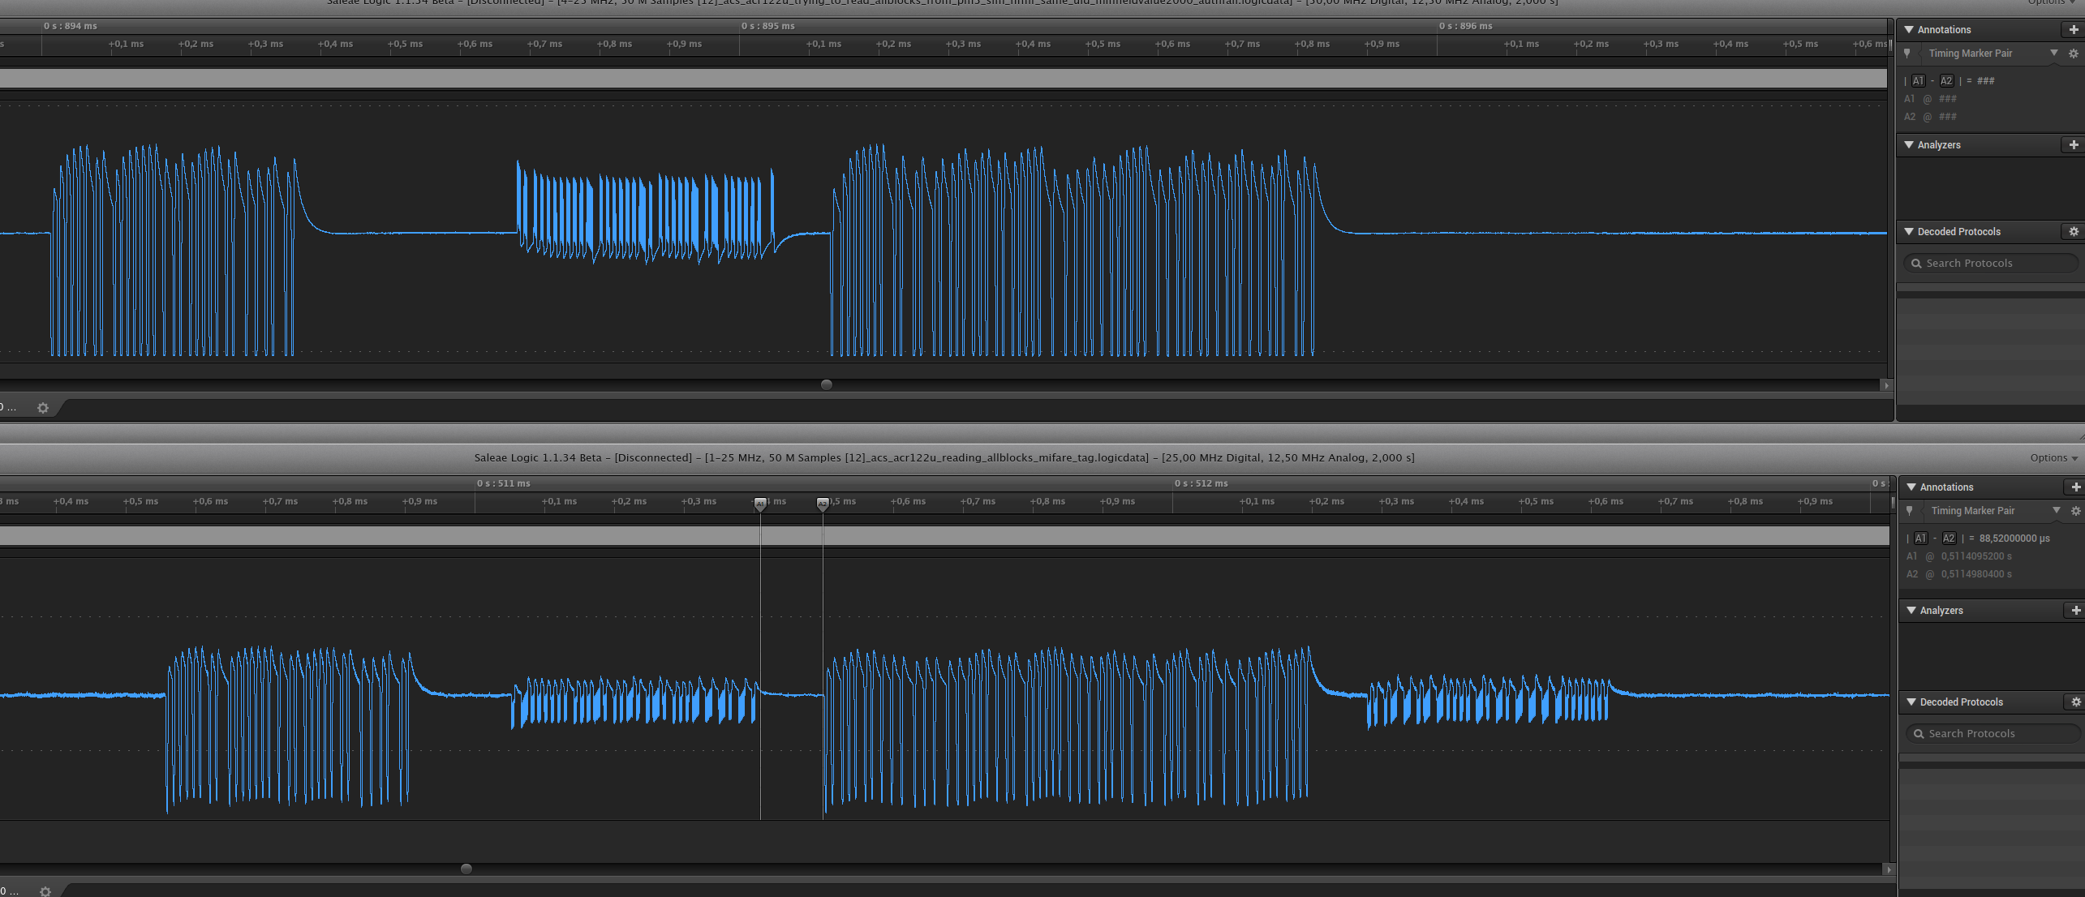The height and width of the screenshot is (897, 2085).
Task: Click the 0 s : 512 ms ruler label
Action: [x=1202, y=483]
